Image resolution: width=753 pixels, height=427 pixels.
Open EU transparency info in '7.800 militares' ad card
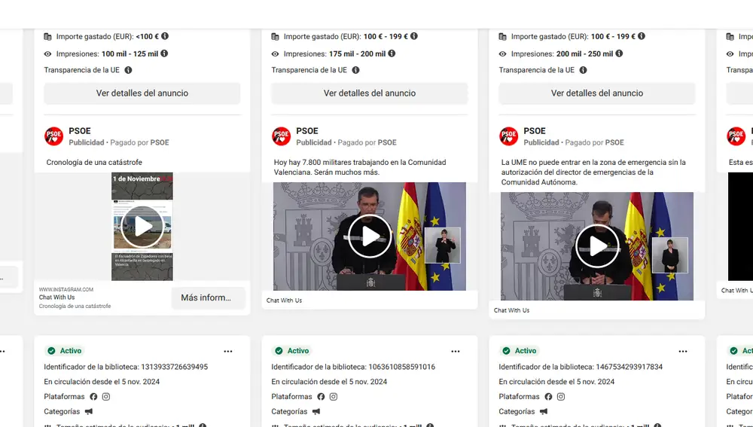point(355,70)
